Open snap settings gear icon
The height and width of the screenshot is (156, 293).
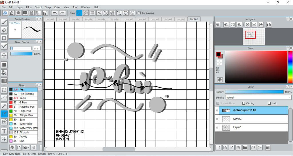[132, 13]
